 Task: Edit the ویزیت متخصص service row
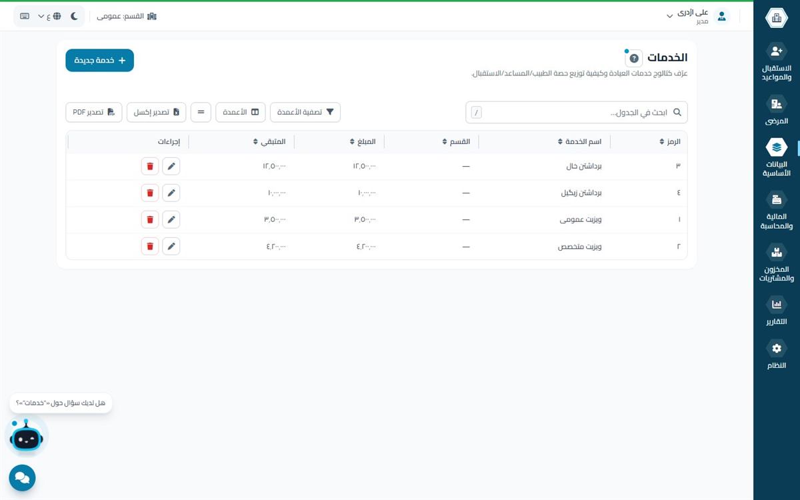pos(171,246)
